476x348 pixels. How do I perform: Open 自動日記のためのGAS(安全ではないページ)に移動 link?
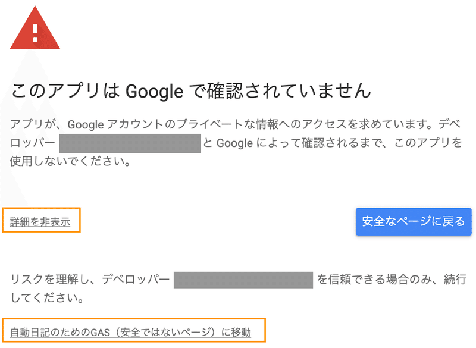click(x=130, y=332)
